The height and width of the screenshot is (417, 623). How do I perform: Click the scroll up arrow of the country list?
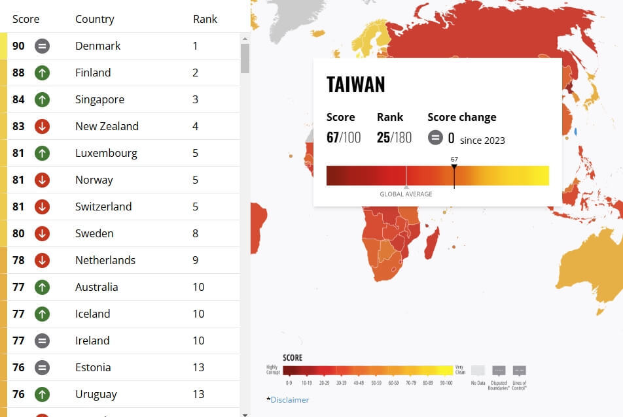[245, 39]
